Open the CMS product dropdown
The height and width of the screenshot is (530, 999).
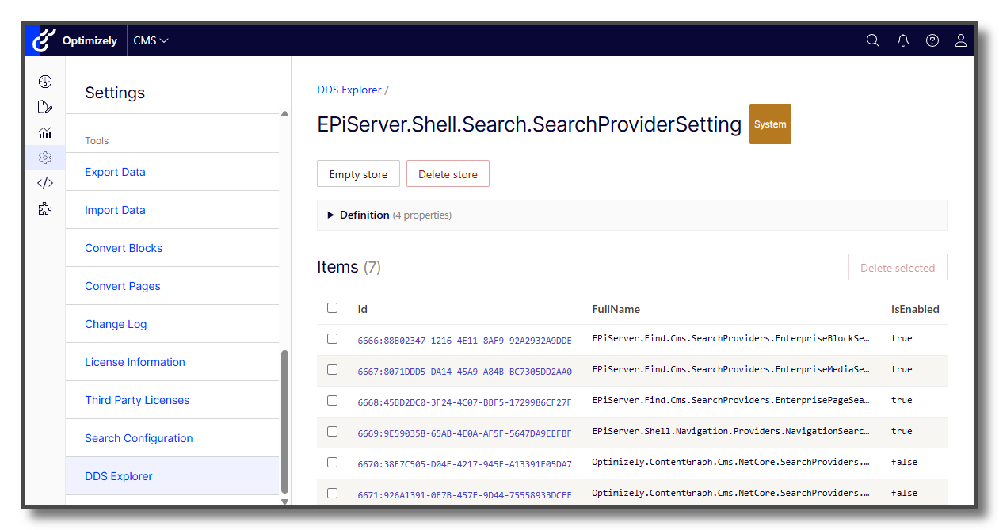(151, 40)
